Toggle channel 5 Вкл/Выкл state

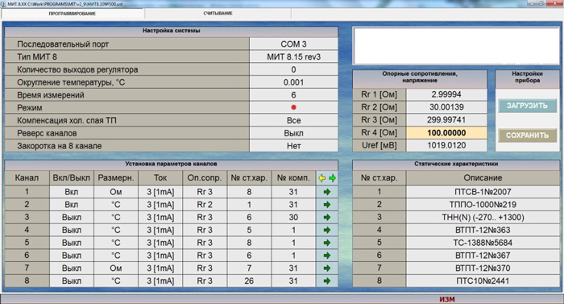click(71, 243)
